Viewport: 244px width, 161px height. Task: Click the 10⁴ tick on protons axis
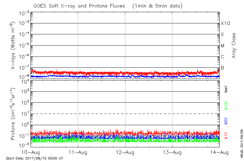(x=25, y=81)
